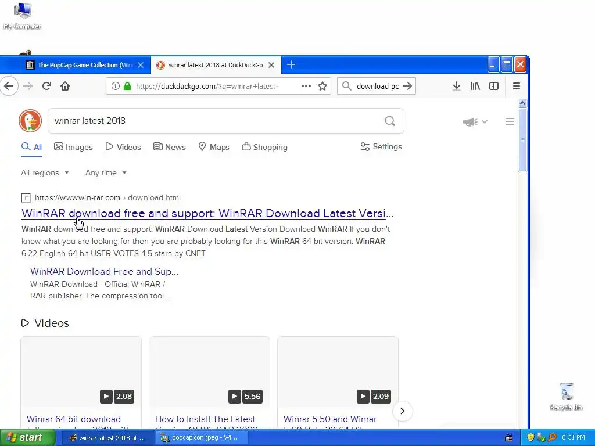Image resolution: width=595 pixels, height=446 pixels.
Task: Select popcapicon.jpeg taskbar button
Action: (x=202, y=438)
